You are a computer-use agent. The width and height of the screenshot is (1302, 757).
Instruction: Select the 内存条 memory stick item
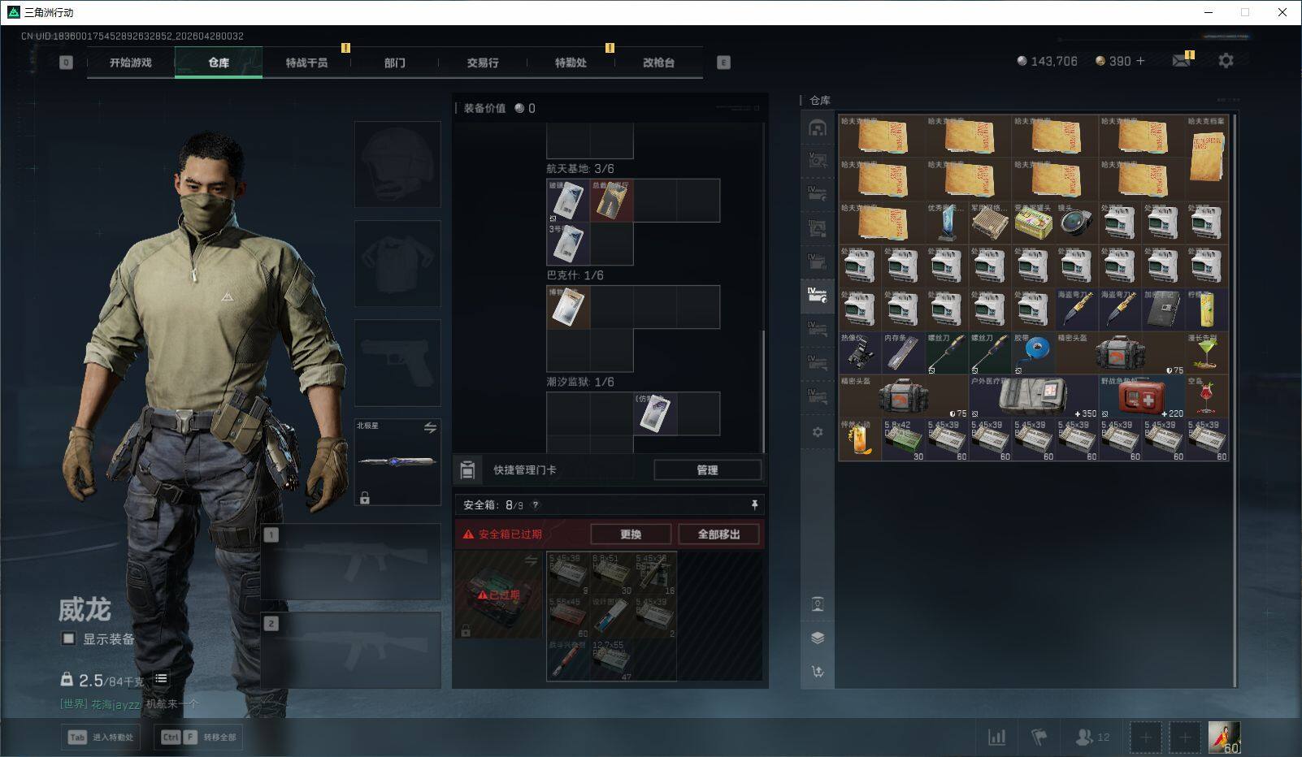click(903, 353)
